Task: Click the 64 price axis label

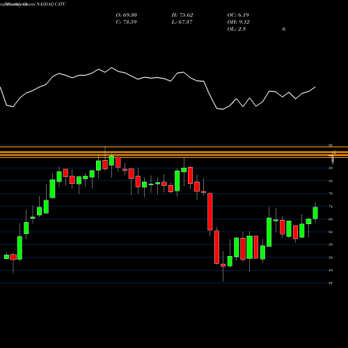Action: click(x=331, y=232)
